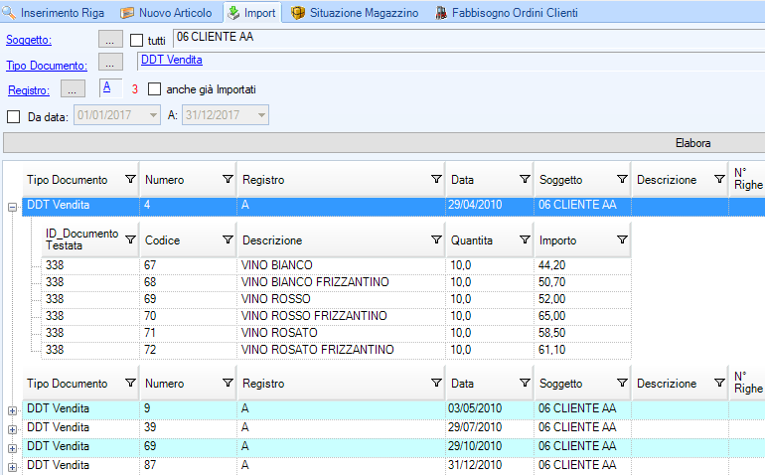Collapse the expanded DDT Vendita number 4 row
This screenshot has width=765, height=475.
pyautogui.click(x=12, y=207)
